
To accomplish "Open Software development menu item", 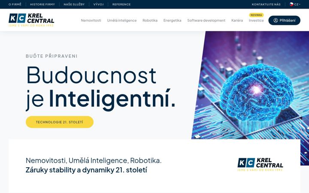I will [206, 21].
